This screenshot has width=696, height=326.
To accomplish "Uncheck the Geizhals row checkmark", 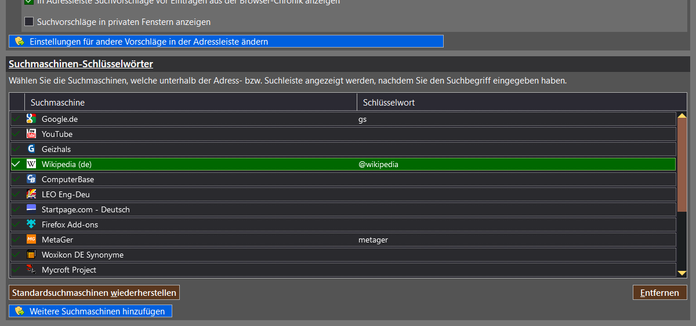I will [16, 149].
